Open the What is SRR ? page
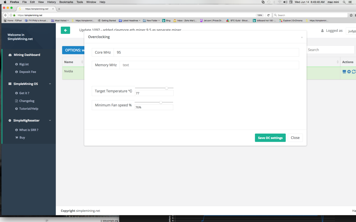This screenshot has height=222, width=356. coord(29,130)
